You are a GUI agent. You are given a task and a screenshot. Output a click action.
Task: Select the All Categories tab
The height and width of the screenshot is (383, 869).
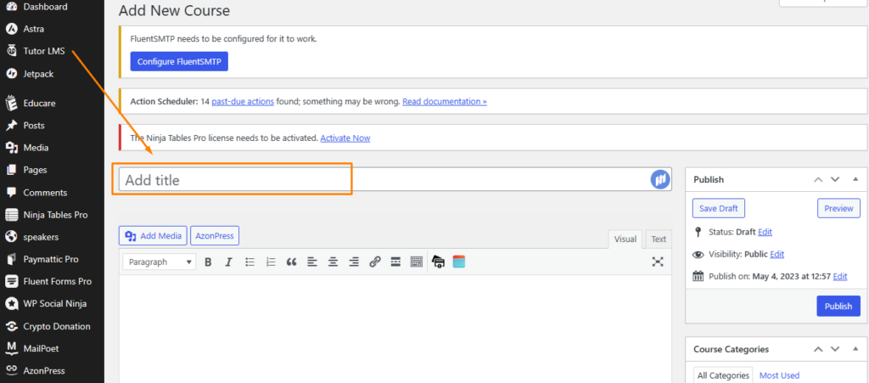point(723,375)
